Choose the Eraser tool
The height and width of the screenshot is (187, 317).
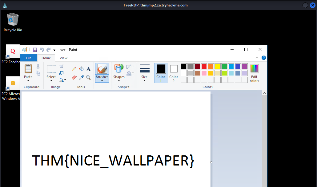click(74, 78)
